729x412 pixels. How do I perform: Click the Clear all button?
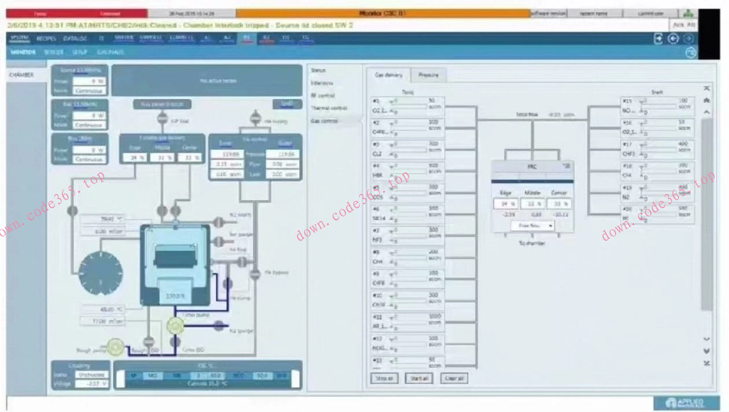(454, 378)
